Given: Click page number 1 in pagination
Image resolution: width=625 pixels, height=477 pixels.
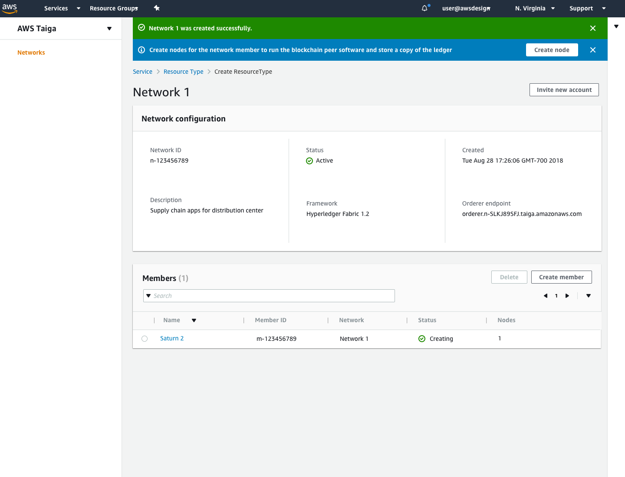Looking at the screenshot, I should pyautogui.click(x=556, y=296).
